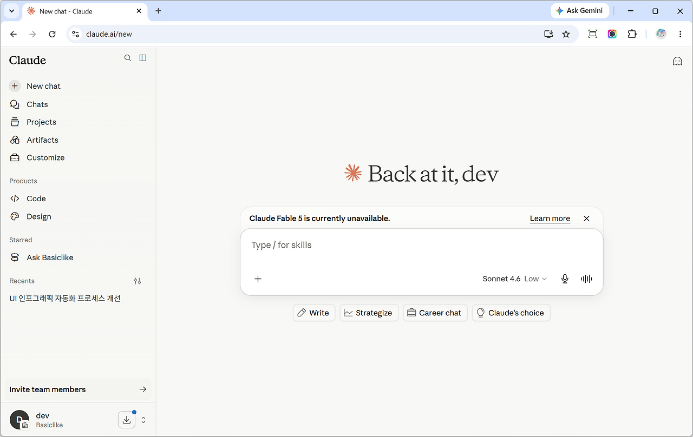Select the Write suggestion chip
The height and width of the screenshot is (437, 693).
[314, 313]
